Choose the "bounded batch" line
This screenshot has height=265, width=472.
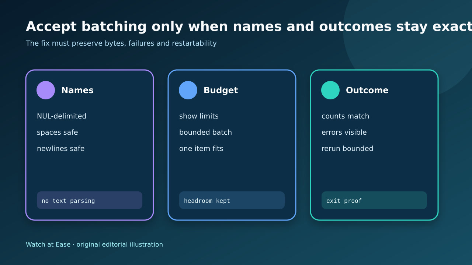(x=206, y=132)
